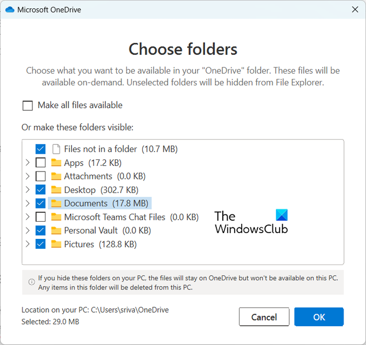
Task: Uncheck the Pictures folder checkbox
Action: click(x=40, y=244)
